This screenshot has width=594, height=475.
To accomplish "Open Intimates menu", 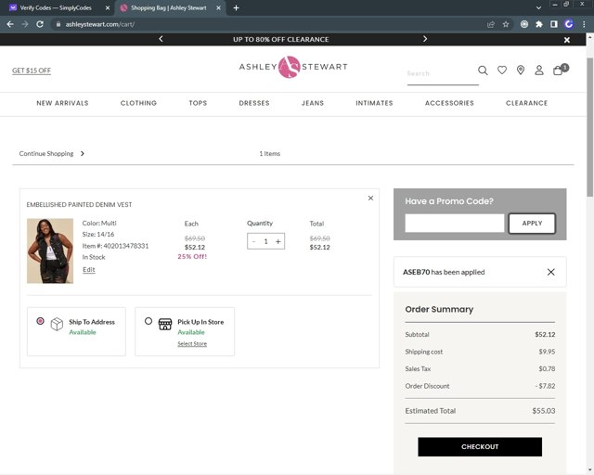I will pos(374,103).
